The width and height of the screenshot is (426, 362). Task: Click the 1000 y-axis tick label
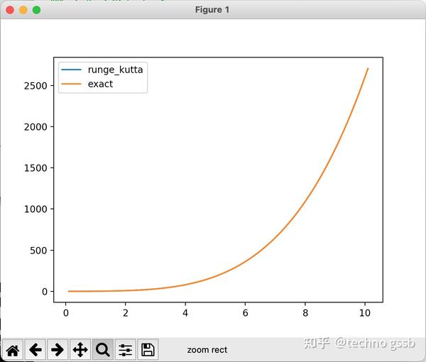35,209
